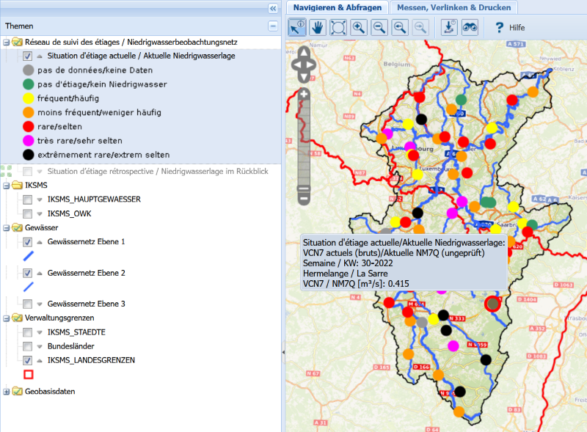Collapse the Gewässer folder node
The width and height of the screenshot is (587, 432).
tap(7, 228)
